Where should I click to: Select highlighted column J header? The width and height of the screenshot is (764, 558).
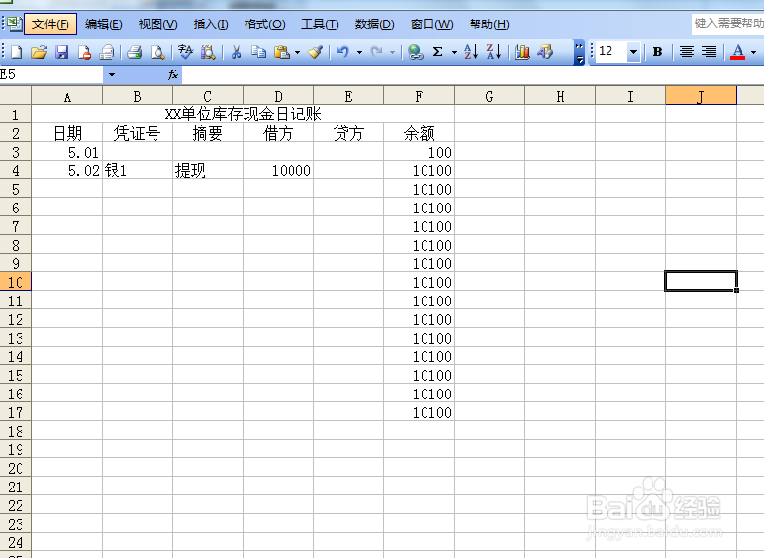point(700,96)
